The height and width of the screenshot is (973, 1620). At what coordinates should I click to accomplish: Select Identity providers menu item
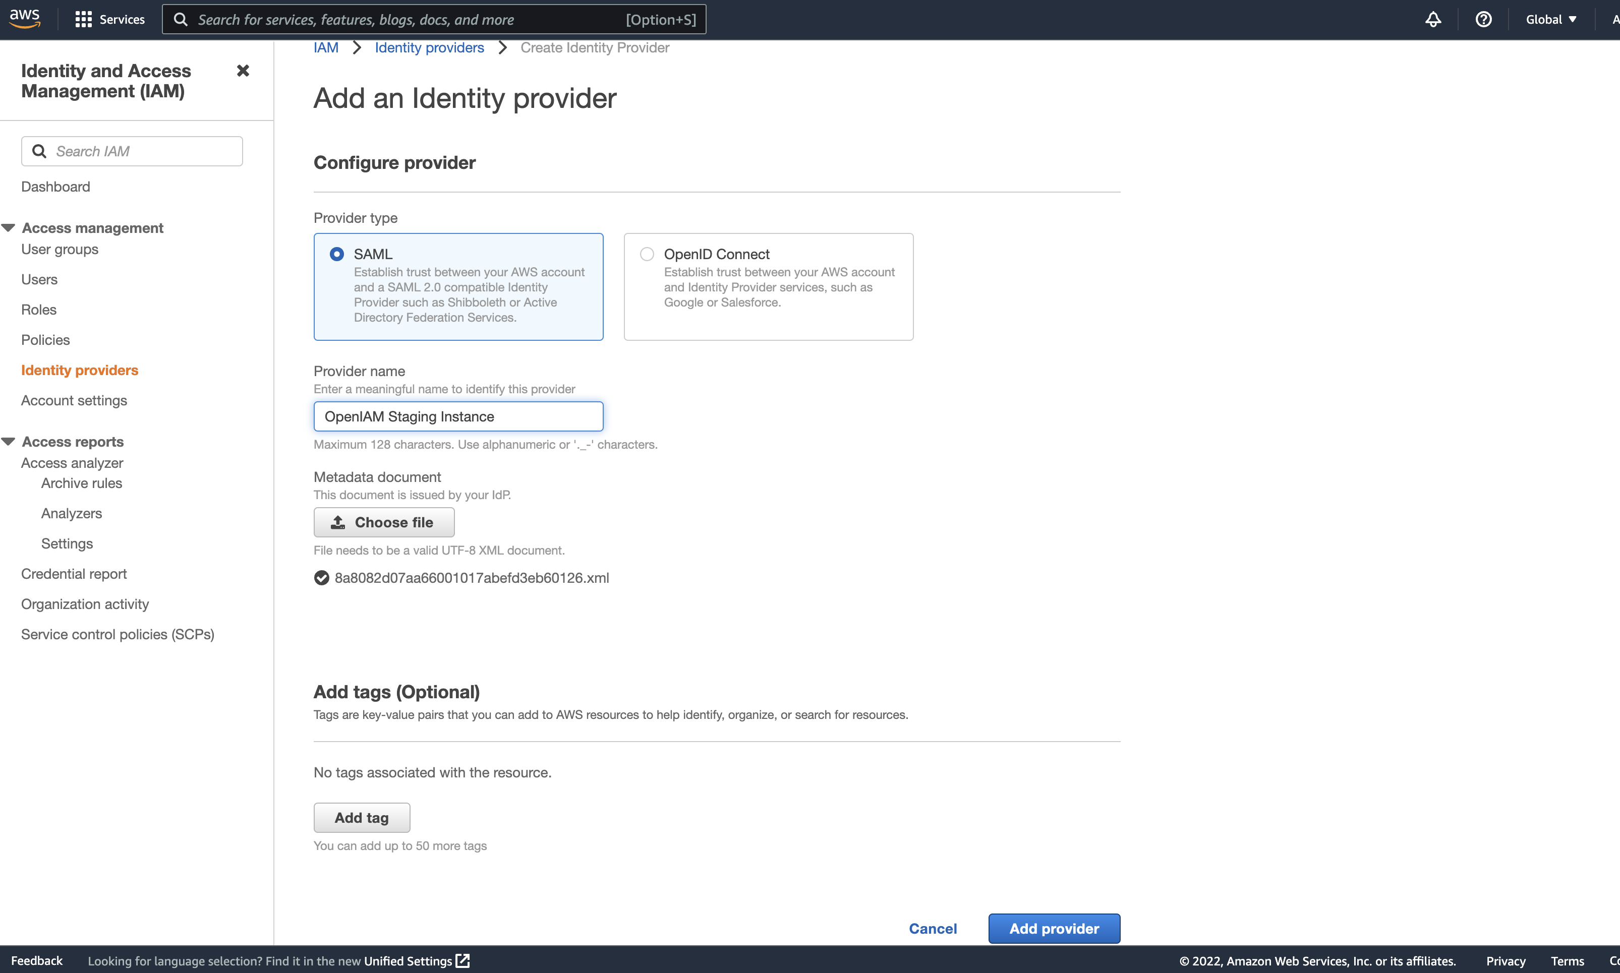pos(80,369)
